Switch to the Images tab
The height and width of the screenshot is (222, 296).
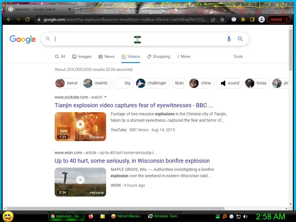(x=82, y=56)
